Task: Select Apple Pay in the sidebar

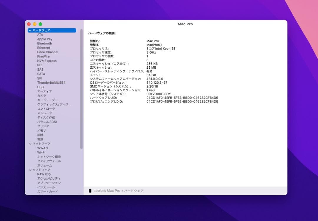Action: [45, 39]
